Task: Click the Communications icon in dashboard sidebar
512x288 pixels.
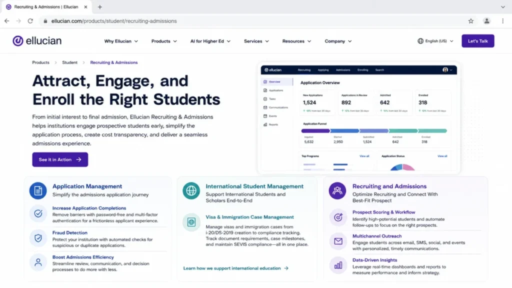Action: [265, 107]
